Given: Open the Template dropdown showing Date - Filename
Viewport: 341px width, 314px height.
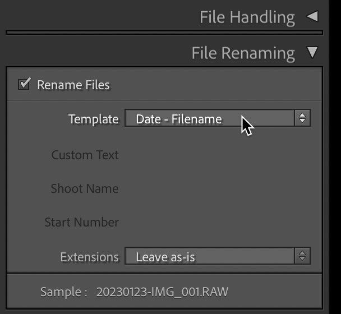Looking at the screenshot, I should click(x=210, y=118).
